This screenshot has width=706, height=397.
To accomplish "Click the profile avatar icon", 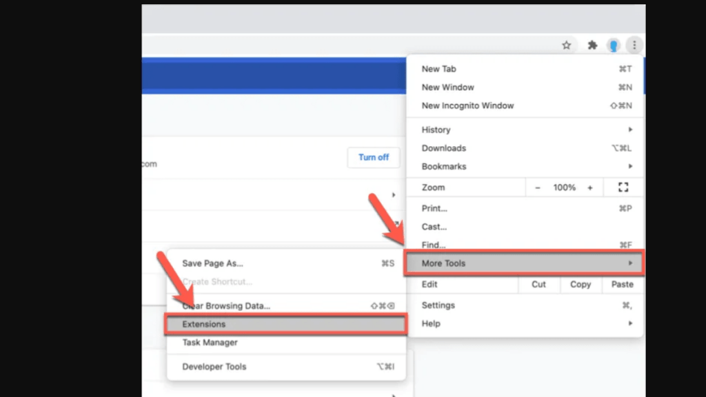I will pos(613,45).
